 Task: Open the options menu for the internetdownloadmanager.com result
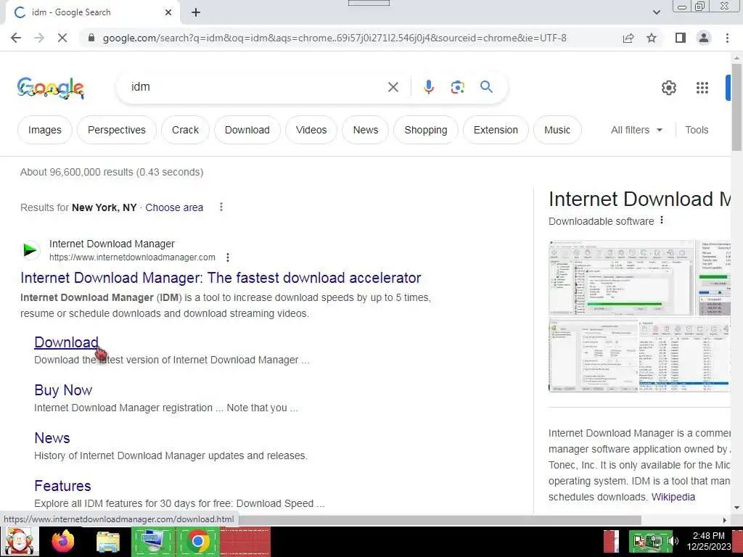(x=228, y=257)
